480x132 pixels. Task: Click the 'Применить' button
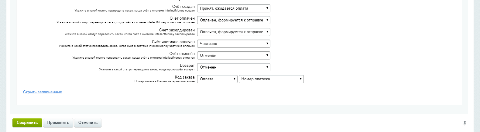coord(58,123)
